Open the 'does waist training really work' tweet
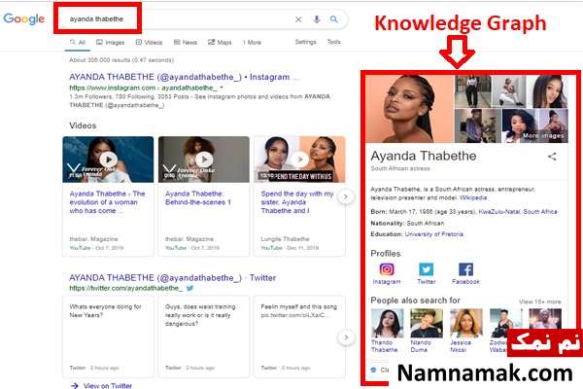Screen dimensions: 583x389 coord(204,336)
